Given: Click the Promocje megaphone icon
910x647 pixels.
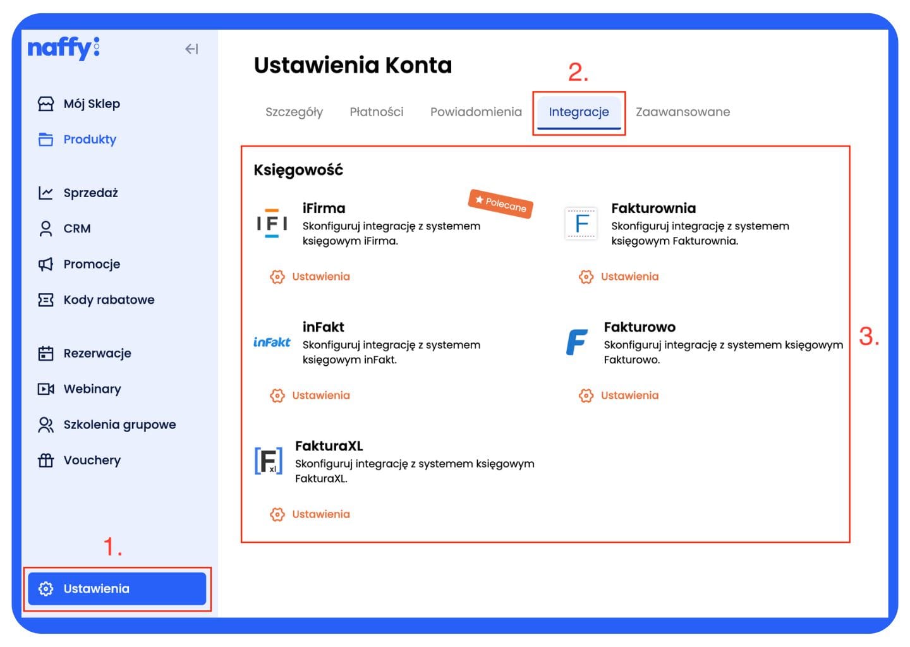Looking at the screenshot, I should click(46, 264).
